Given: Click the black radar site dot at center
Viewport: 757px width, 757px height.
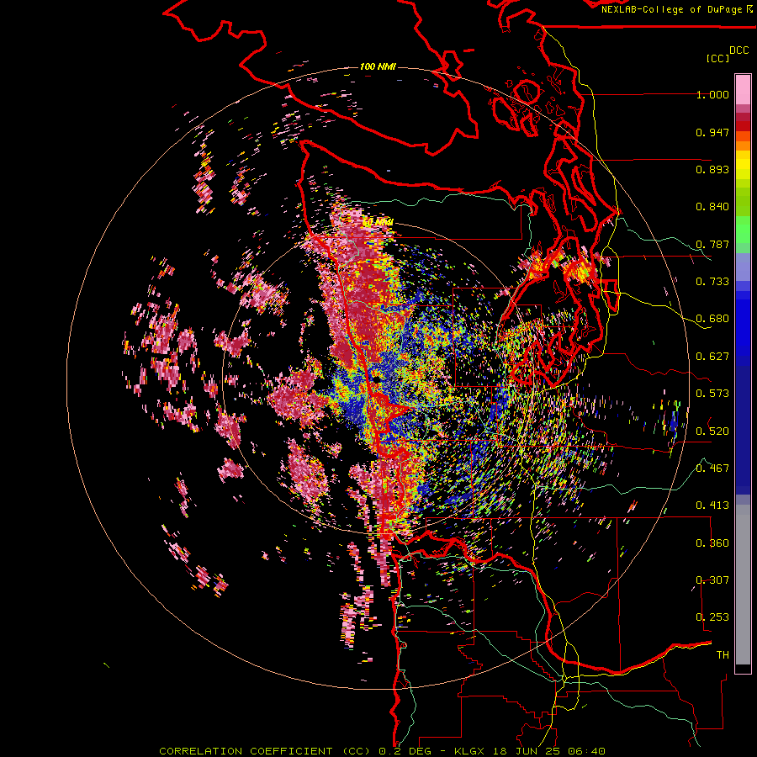Looking at the screenshot, I should (x=376, y=380).
